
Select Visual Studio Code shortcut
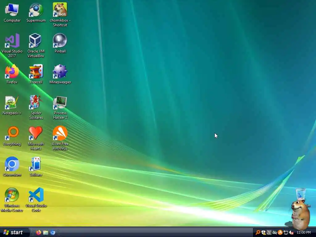click(36, 200)
